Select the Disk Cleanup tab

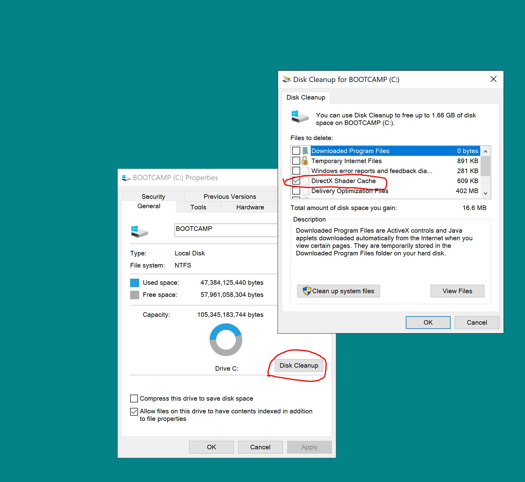(x=306, y=97)
